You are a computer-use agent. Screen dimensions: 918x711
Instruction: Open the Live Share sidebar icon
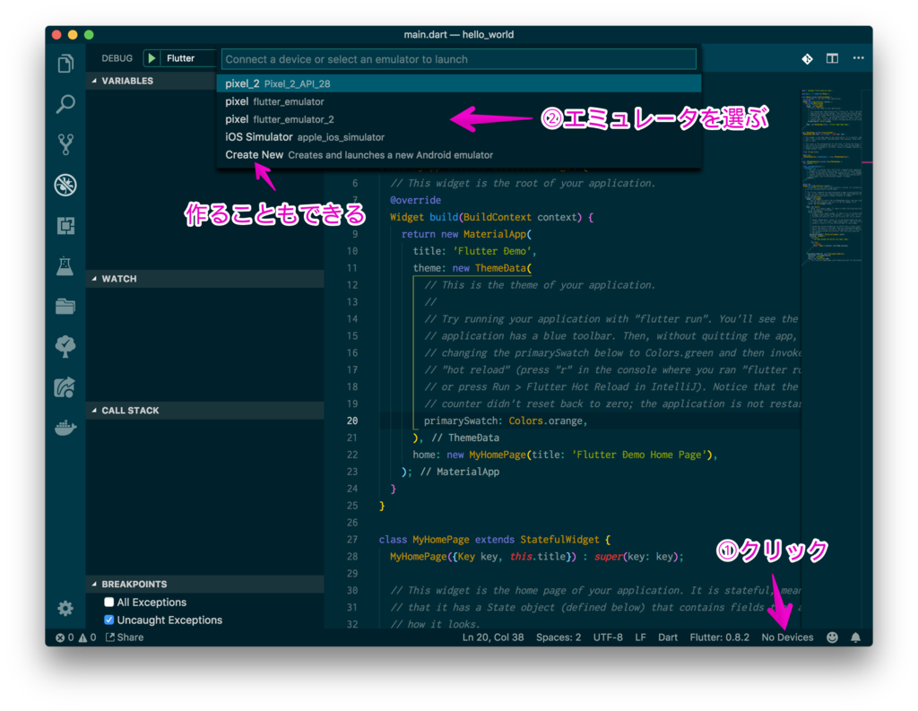65,387
